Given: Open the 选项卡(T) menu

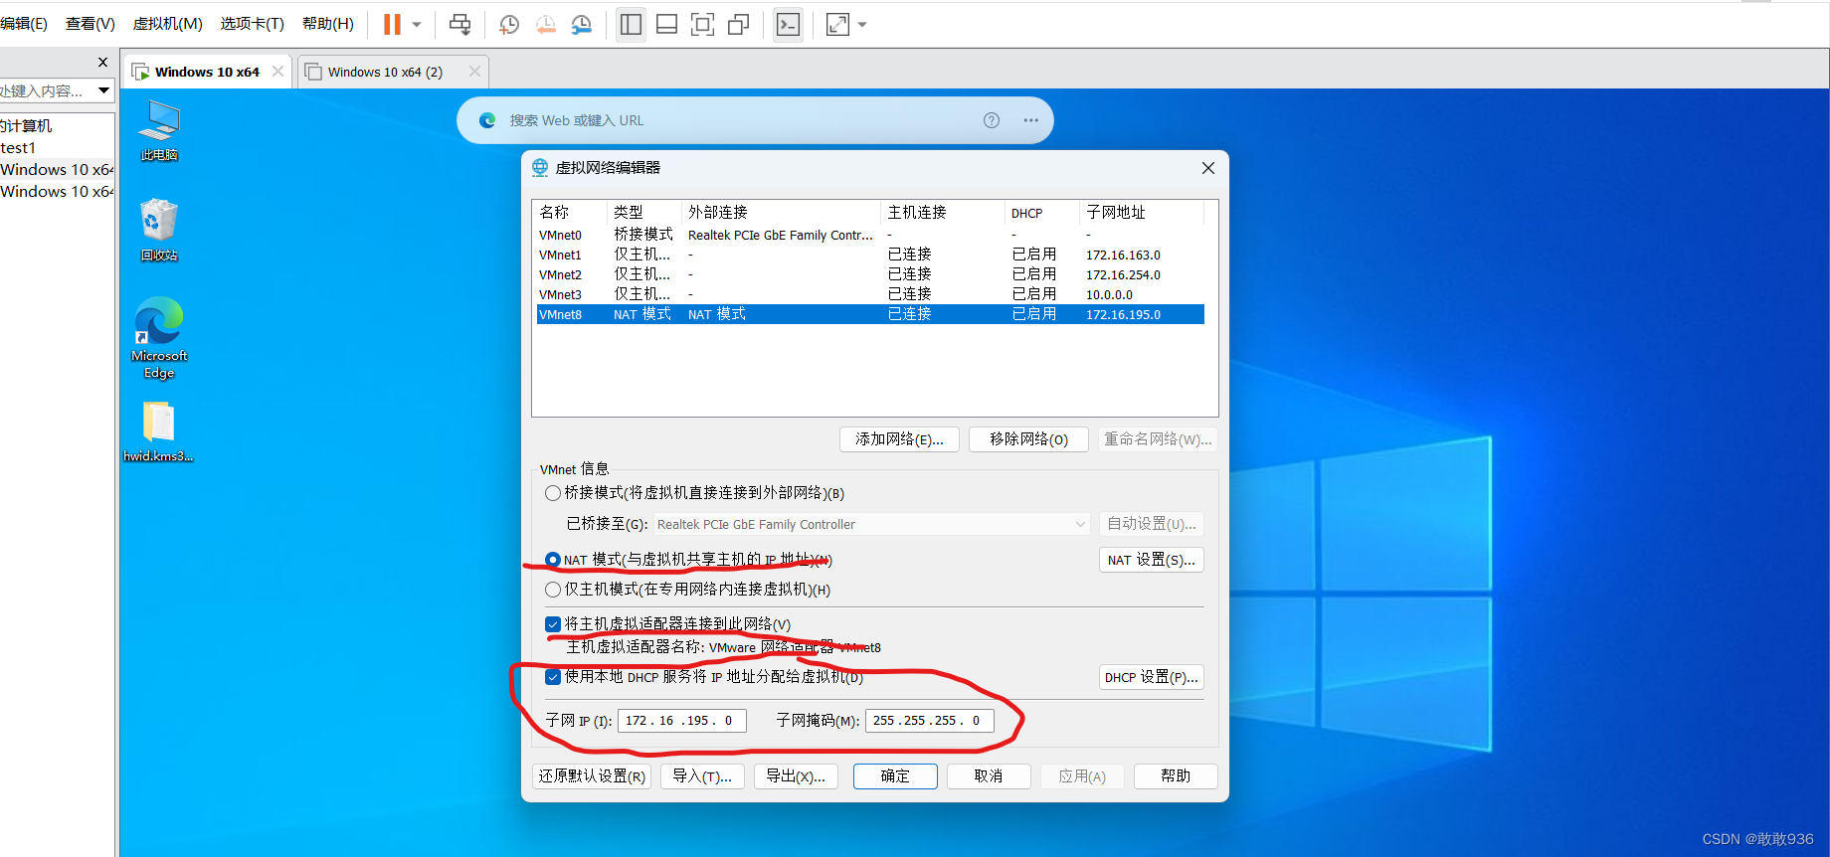Looking at the screenshot, I should point(252,24).
